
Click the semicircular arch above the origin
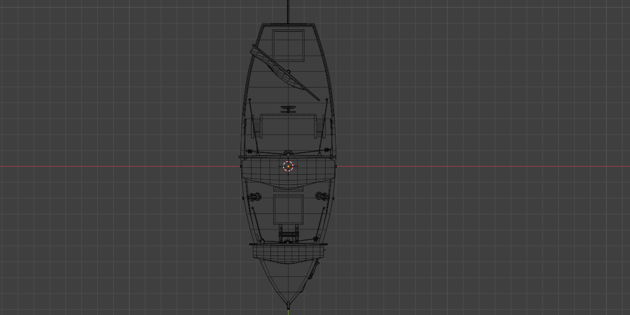(x=288, y=153)
